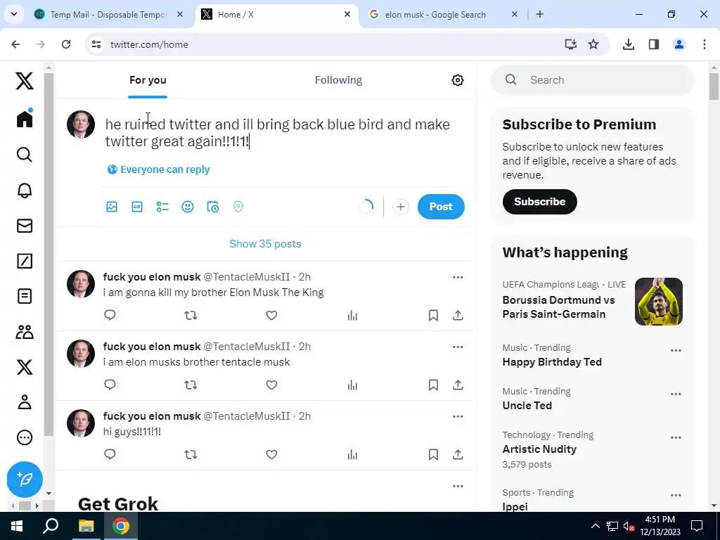Open Borussia Dortmund vs Paris Saint-Germain
Screen dimensions: 720x540
point(558,307)
